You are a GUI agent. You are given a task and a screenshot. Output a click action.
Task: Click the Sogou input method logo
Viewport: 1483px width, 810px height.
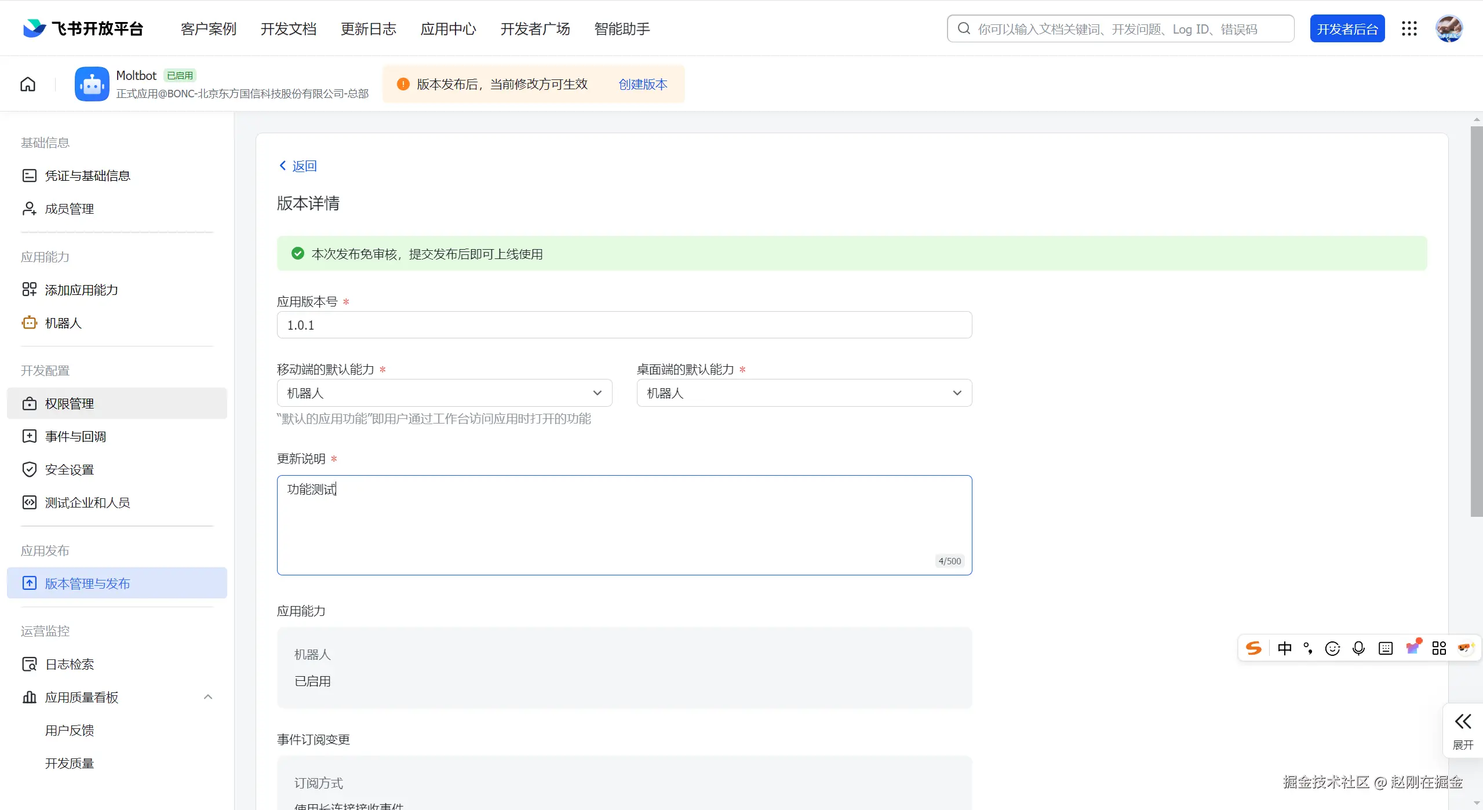[x=1254, y=648]
